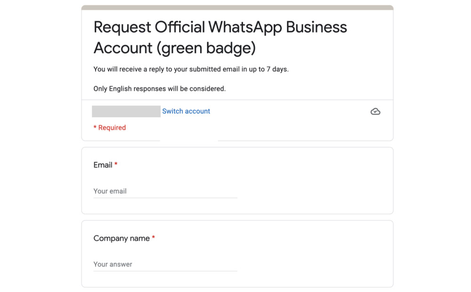Focus the Company name answer field
Image resolution: width=471 pixels, height=292 pixels.
[165, 264]
